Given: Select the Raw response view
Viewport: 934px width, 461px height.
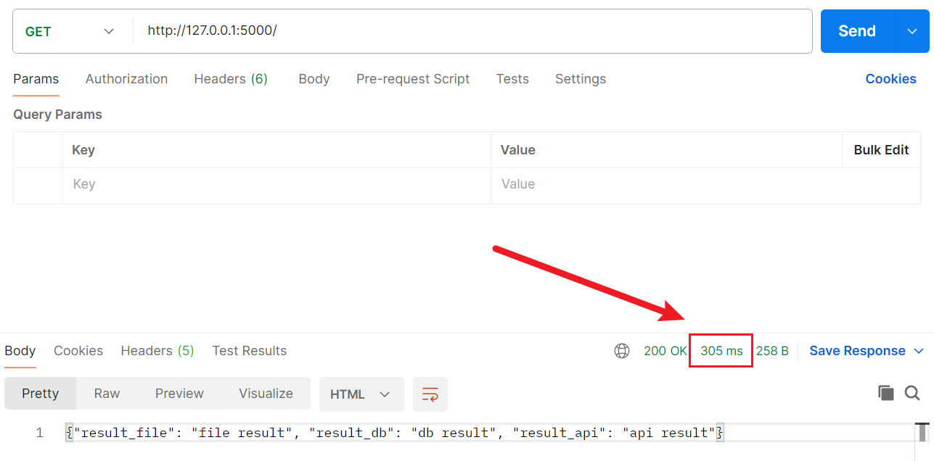Looking at the screenshot, I should coord(107,394).
